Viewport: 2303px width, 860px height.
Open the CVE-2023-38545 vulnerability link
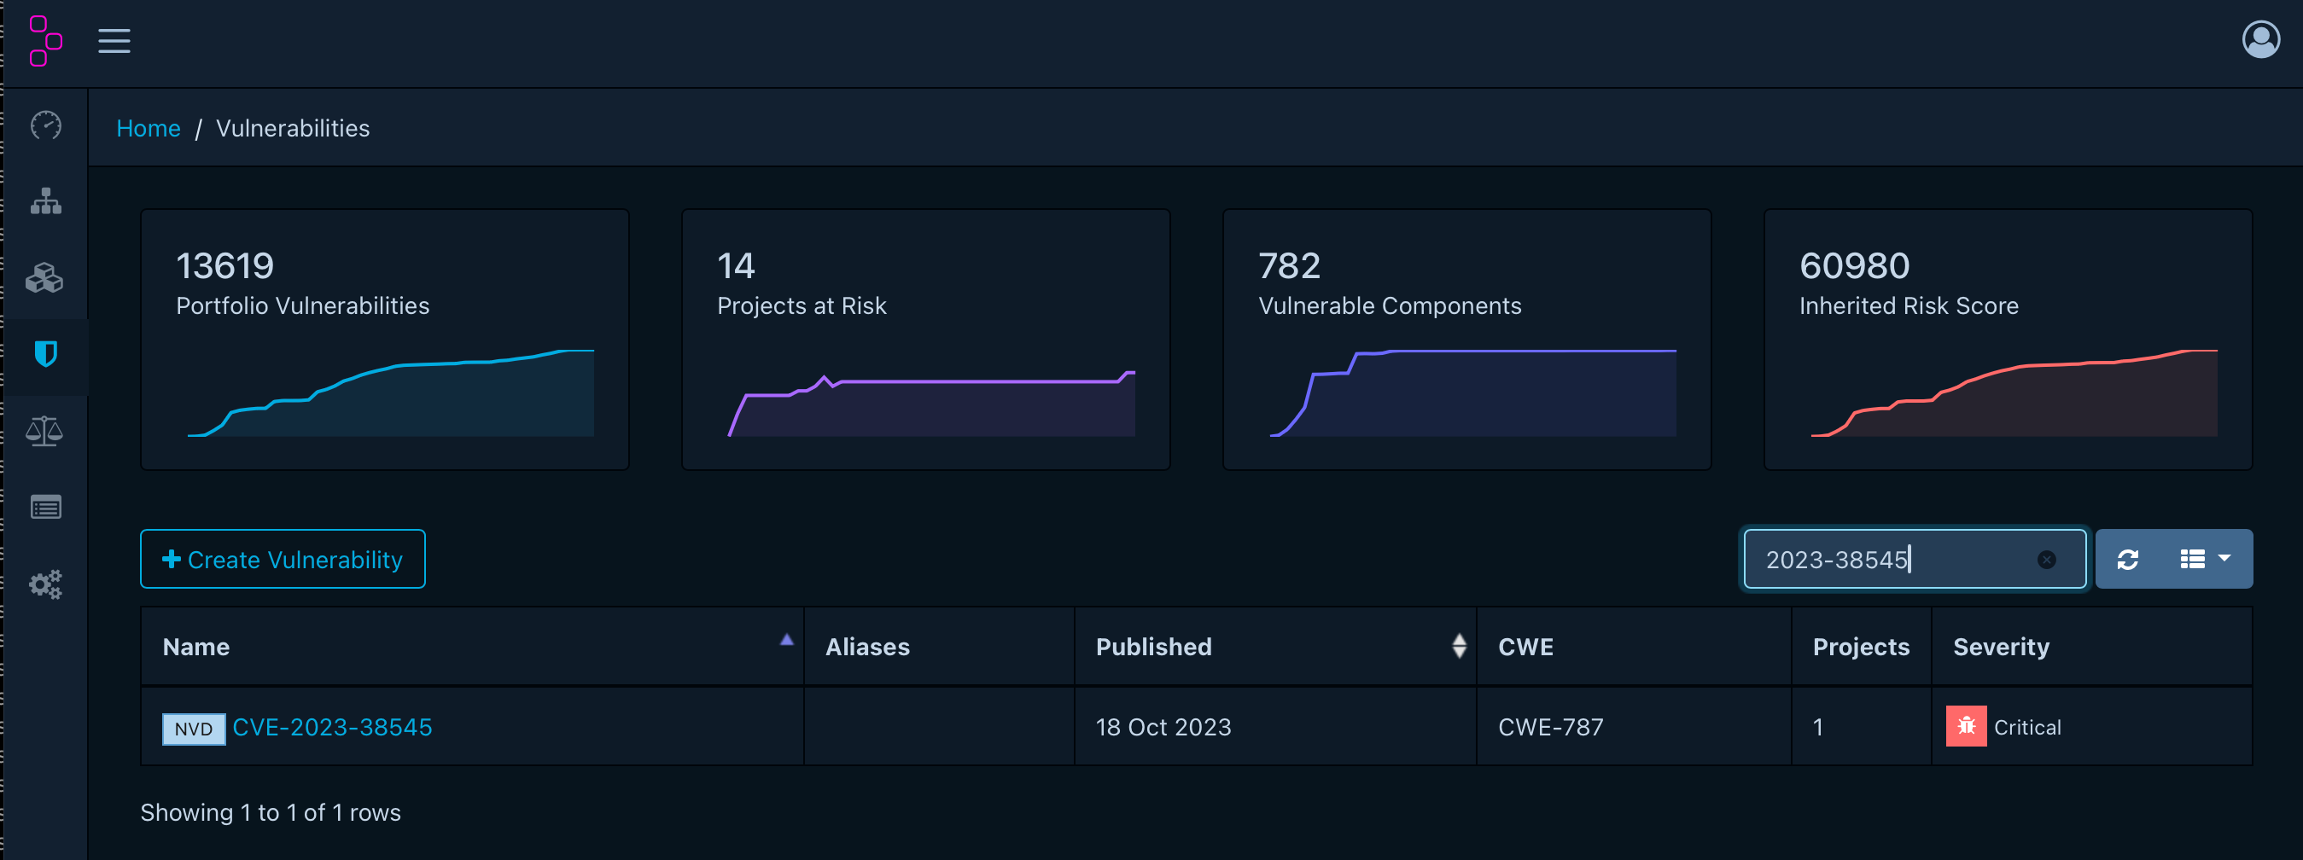point(332,728)
